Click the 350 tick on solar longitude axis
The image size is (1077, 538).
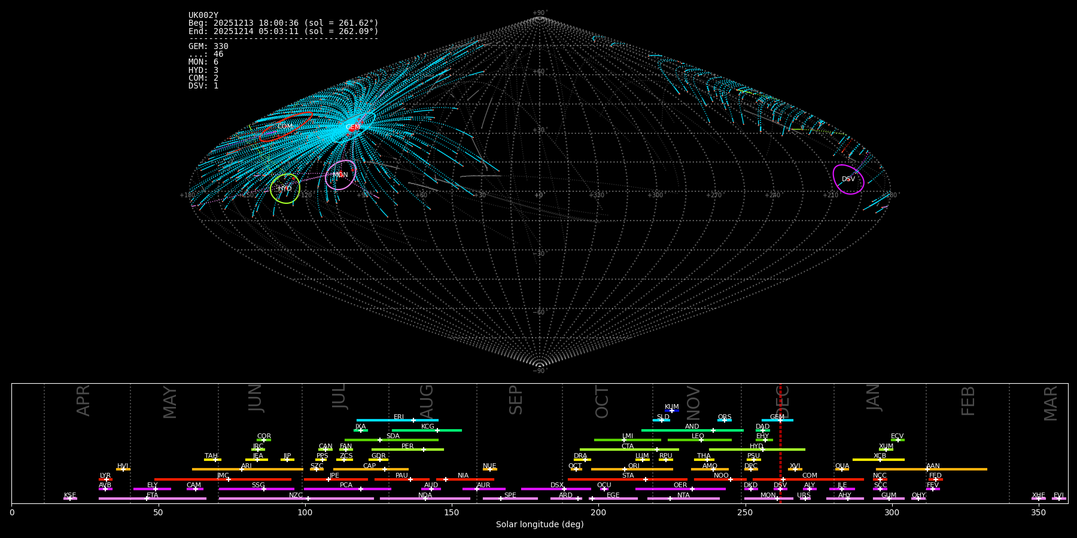tap(1039, 512)
